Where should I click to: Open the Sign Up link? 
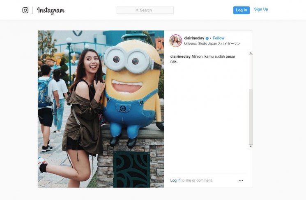pos(261,9)
